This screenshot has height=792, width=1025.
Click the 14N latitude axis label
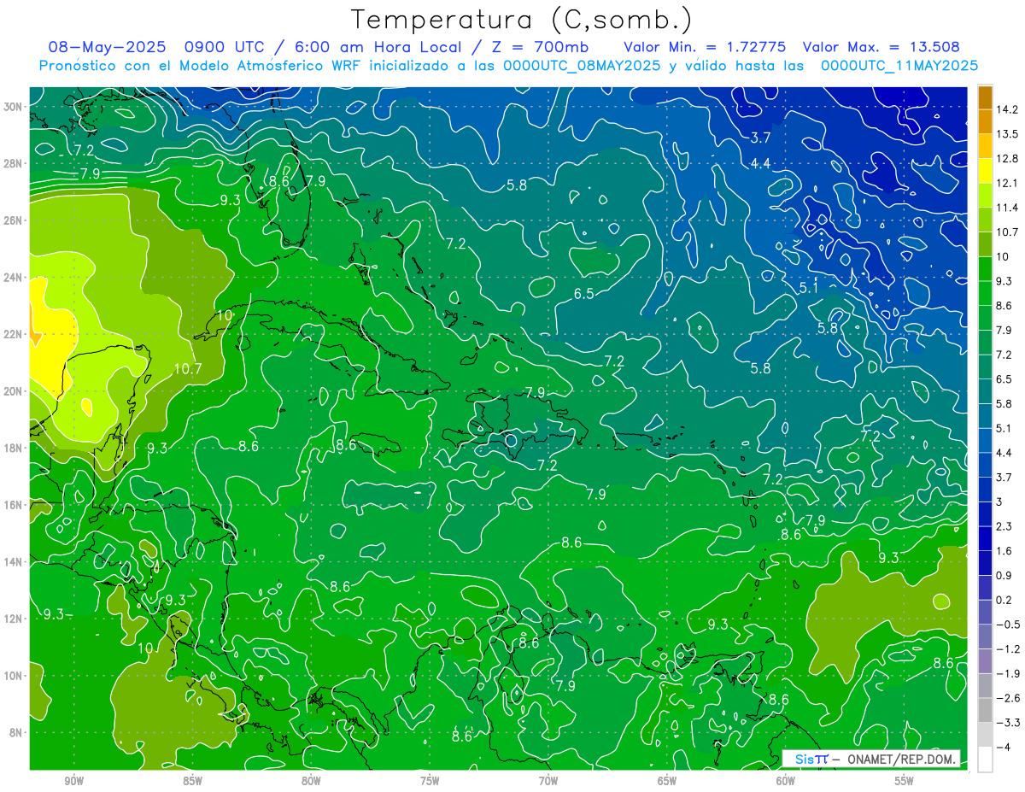[12, 562]
